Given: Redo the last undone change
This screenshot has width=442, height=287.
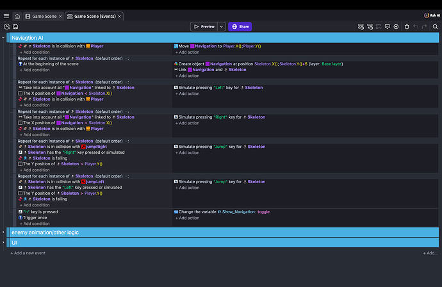Looking at the screenshot, I should 424,26.
